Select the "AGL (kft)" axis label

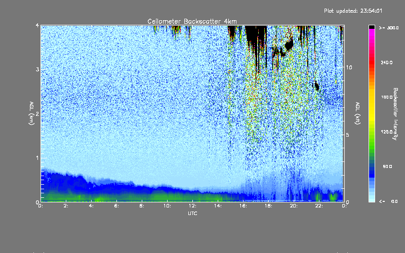click(357, 113)
